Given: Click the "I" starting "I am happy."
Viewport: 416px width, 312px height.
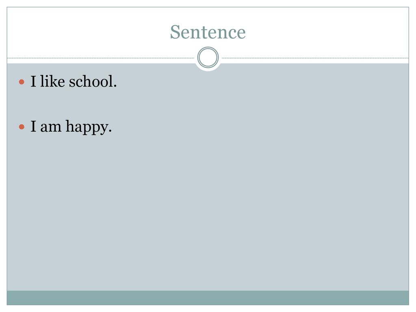Looking at the screenshot, I should tap(33, 126).
